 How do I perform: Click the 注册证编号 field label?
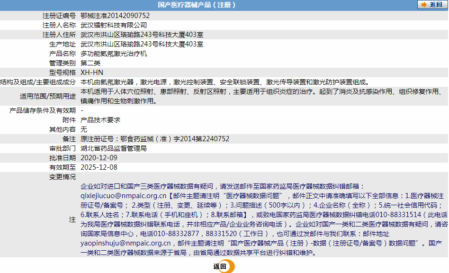[59, 16]
